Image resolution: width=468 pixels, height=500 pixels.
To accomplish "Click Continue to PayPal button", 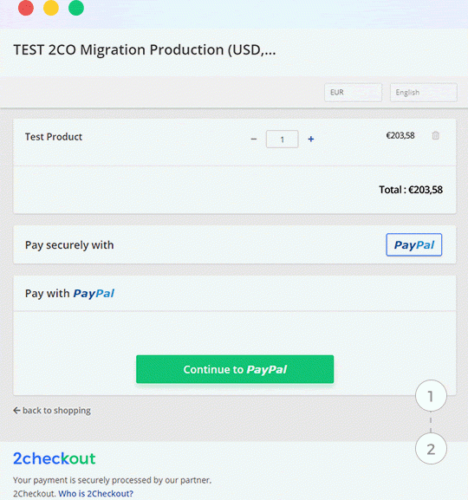I will pyautogui.click(x=235, y=369).
